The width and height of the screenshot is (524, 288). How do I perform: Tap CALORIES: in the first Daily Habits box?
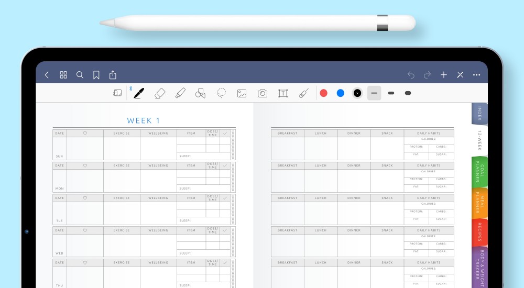point(429,139)
